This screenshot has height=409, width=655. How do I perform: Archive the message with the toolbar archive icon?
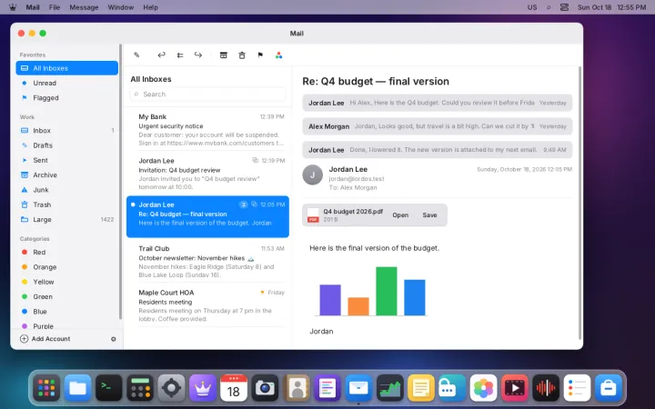pyautogui.click(x=224, y=55)
